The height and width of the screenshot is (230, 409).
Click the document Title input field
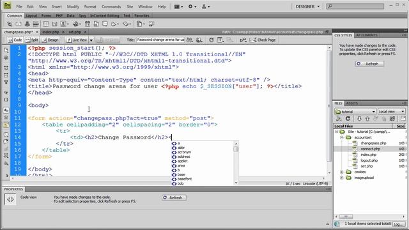pos(160,40)
